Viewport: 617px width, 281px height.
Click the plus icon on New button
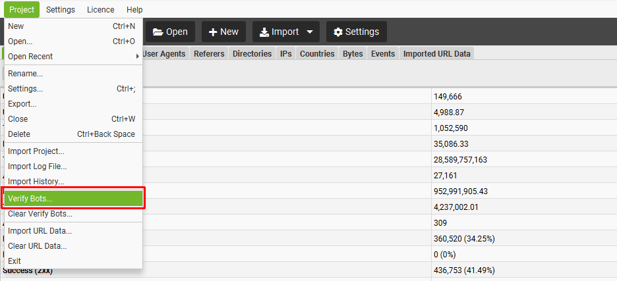pyautogui.click(x=213, y=32)
